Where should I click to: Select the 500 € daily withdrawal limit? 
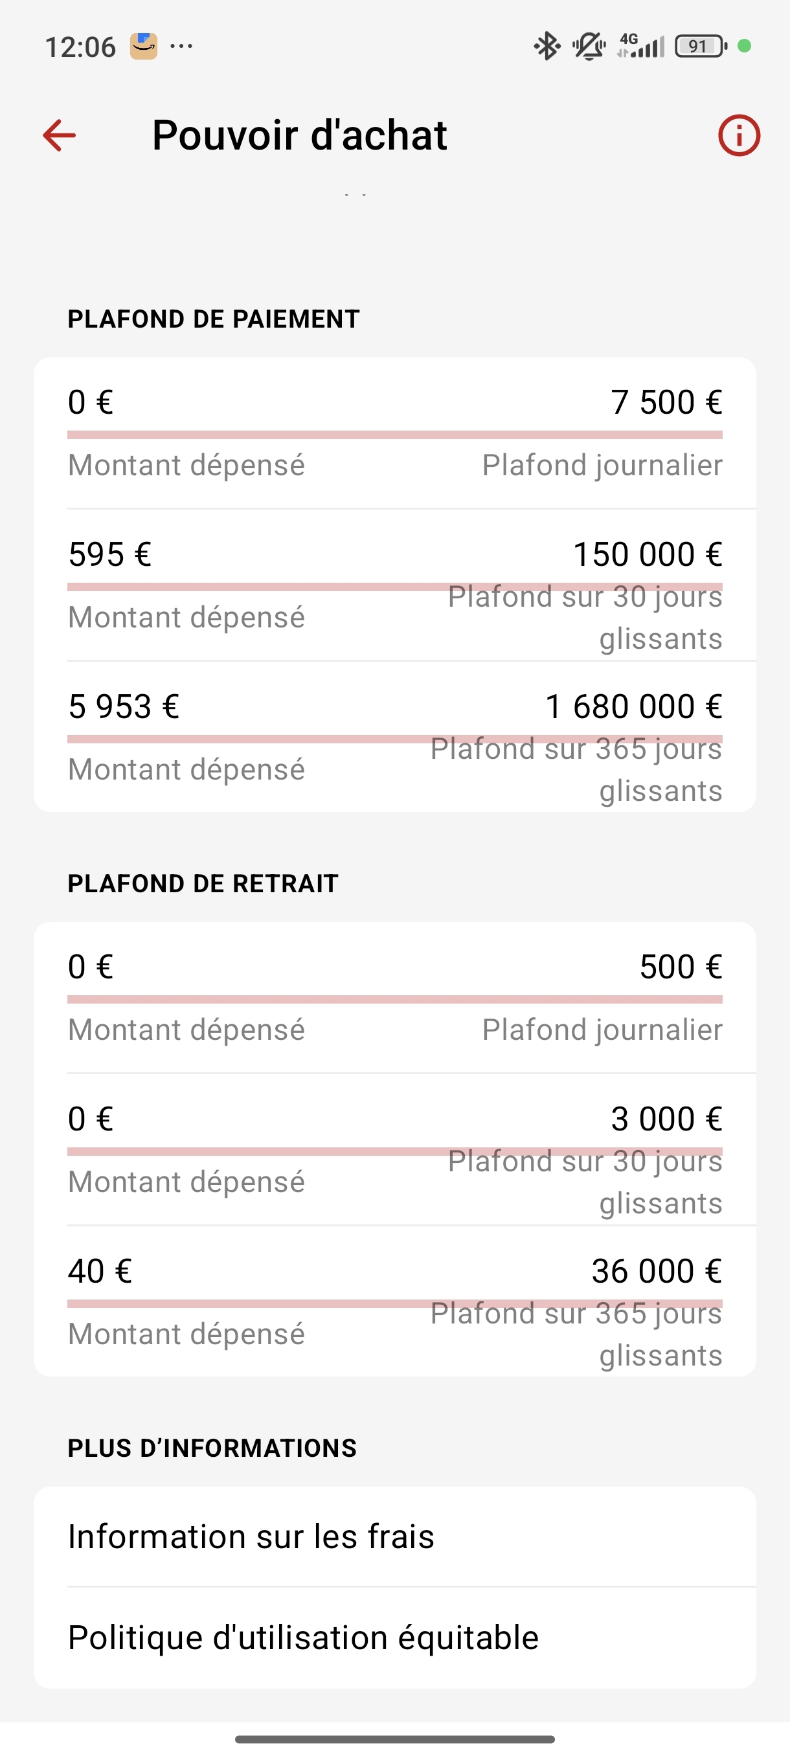(x=681, y=967)
